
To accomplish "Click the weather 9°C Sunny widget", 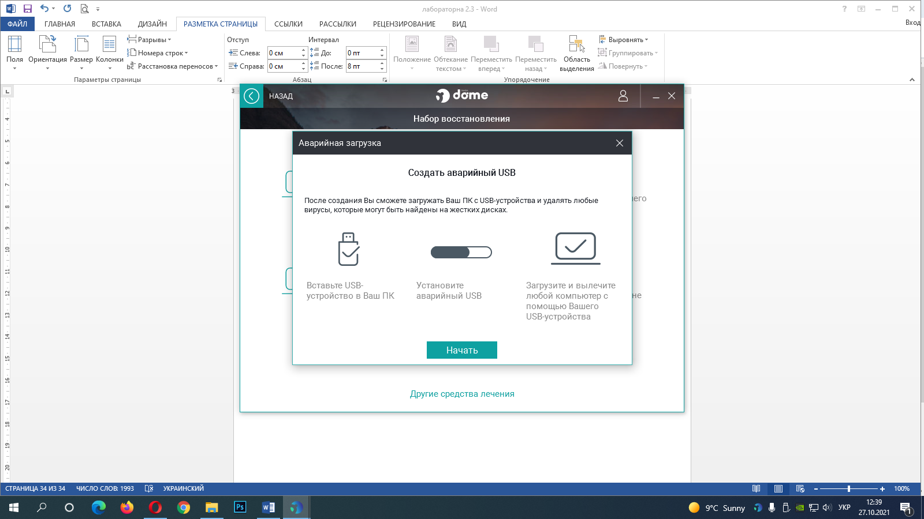I will click(x=717, y=507).
